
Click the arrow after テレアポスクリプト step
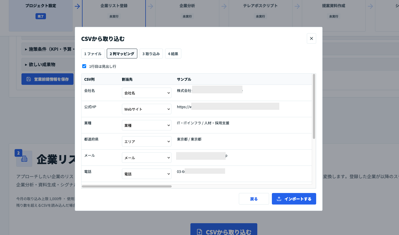point(297,6)
